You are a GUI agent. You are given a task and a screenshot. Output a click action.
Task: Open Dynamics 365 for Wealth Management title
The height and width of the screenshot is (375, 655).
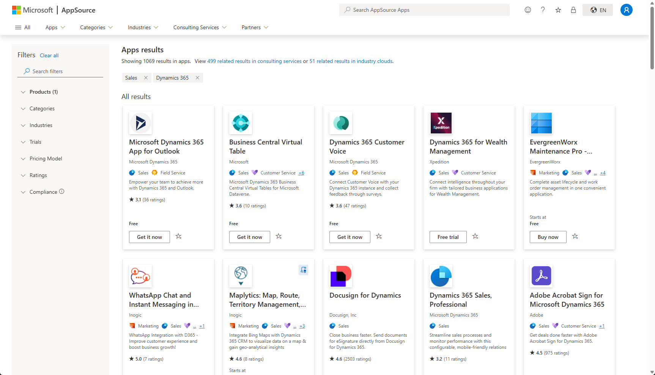coord(468,147)
